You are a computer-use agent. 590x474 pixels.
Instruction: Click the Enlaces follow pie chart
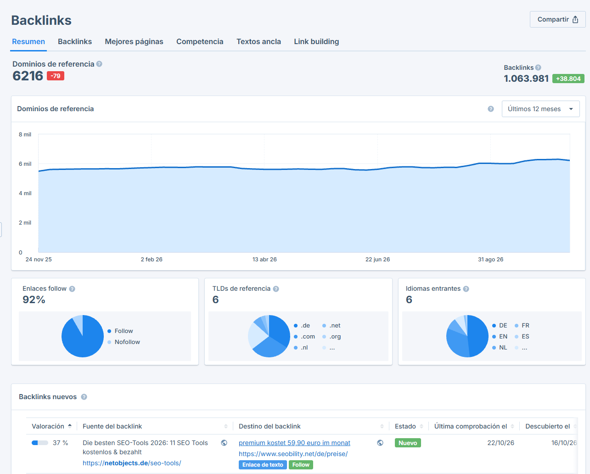pos(83,336)
